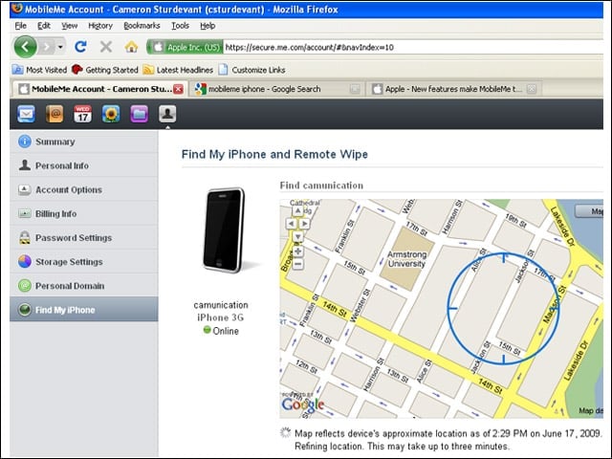This screenshot has width=612, height=459.
Task: Open the Latest Headlines feed bookmark
Action: [178, 70]
